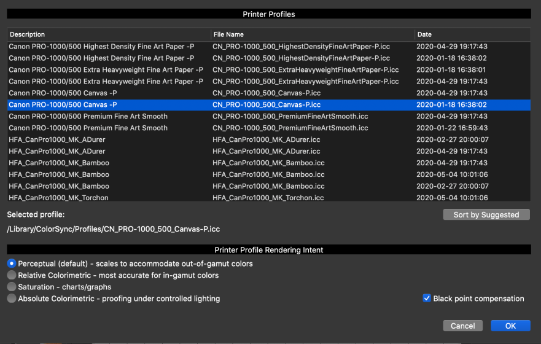This screenshot has width=541, height=344.
Task: Sort by the Date column header
Action: click(x=472, y=34)
